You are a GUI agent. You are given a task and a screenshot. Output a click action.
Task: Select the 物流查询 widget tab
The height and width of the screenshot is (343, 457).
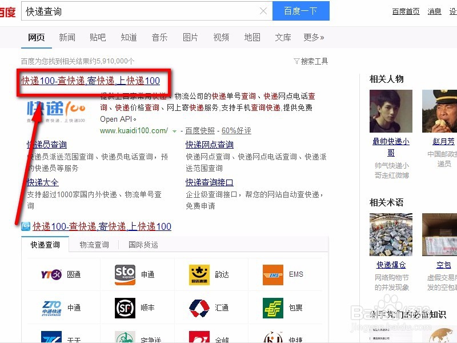pos(94,245)
